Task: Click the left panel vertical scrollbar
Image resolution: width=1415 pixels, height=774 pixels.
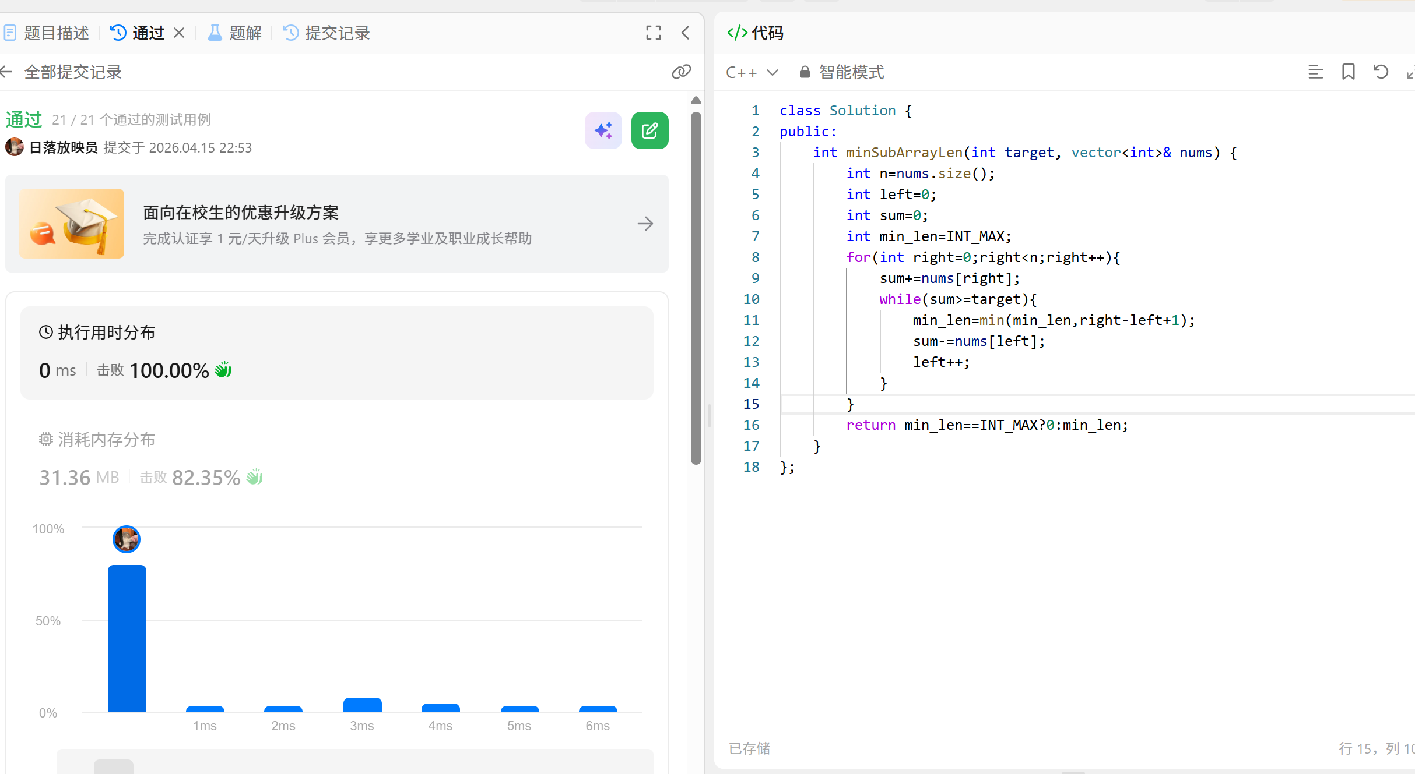Action: [696, 288]
